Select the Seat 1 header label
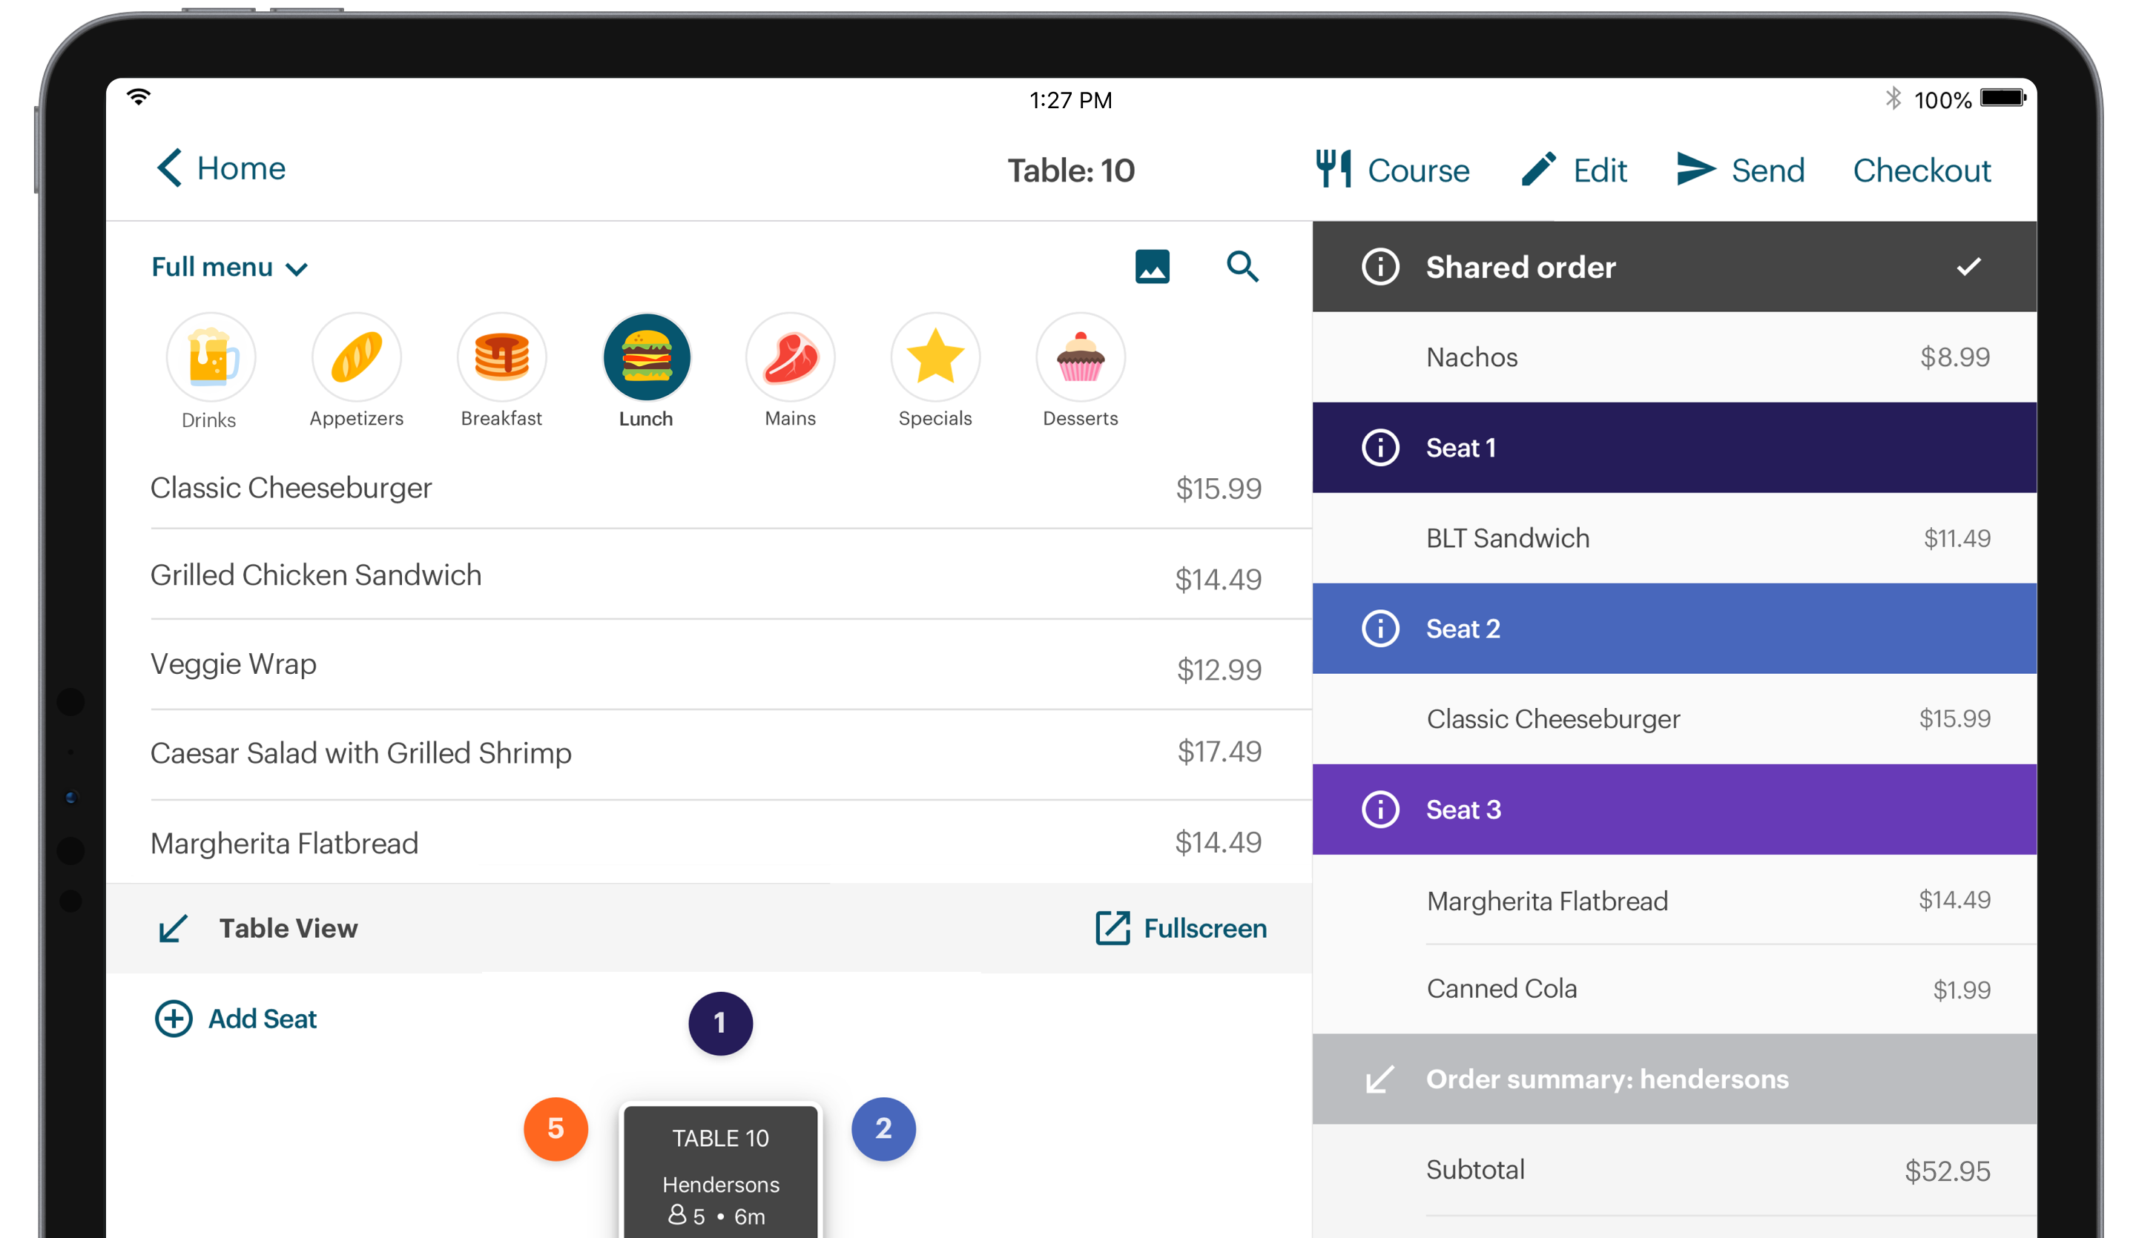 click(1460, 448)
